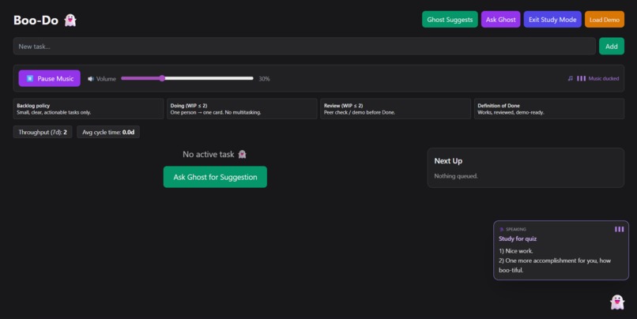Click the Avg cycle time stat chip
The width and height of the screenshot is (637, 319).
tap(108, 132)
